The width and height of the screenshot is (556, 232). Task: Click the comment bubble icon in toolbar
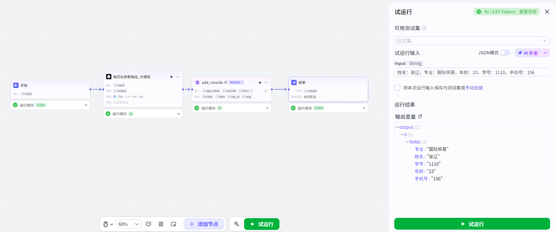148,224
